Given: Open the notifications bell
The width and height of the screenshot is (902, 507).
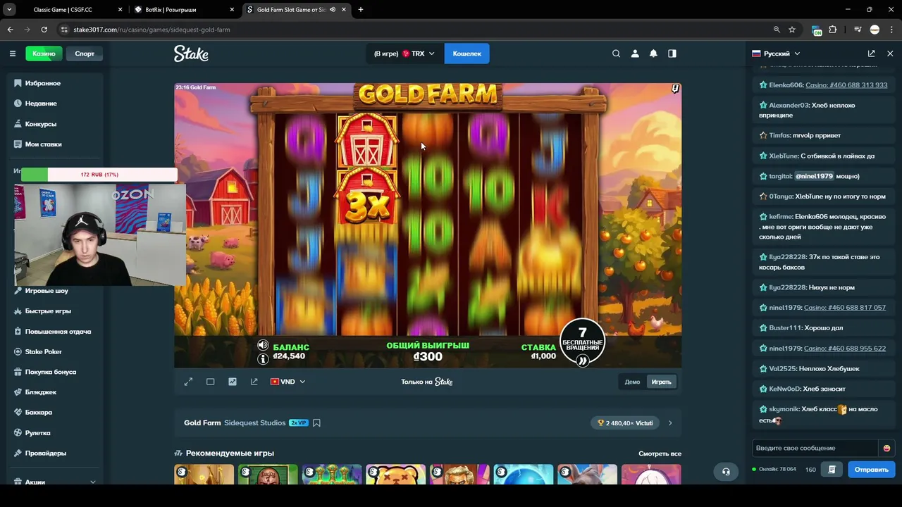Looking at the screenshot, I should [653, 54].
